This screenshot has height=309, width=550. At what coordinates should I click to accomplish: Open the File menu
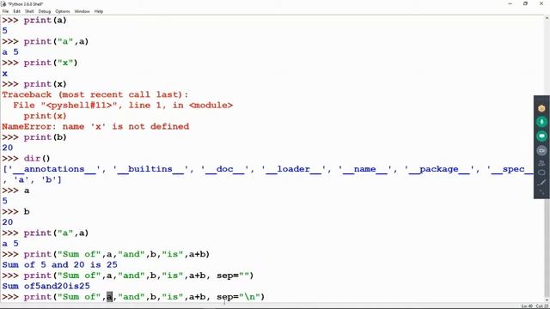click(5, 11)
